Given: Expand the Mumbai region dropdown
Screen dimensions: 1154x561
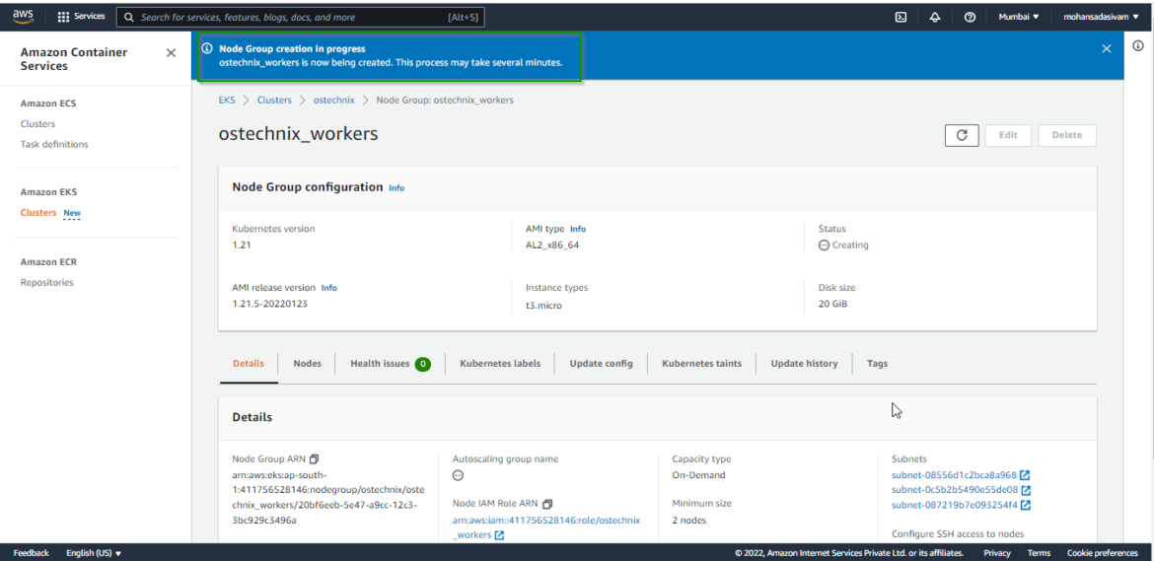Looking at the screenshot, I should tap(1019, 17).
